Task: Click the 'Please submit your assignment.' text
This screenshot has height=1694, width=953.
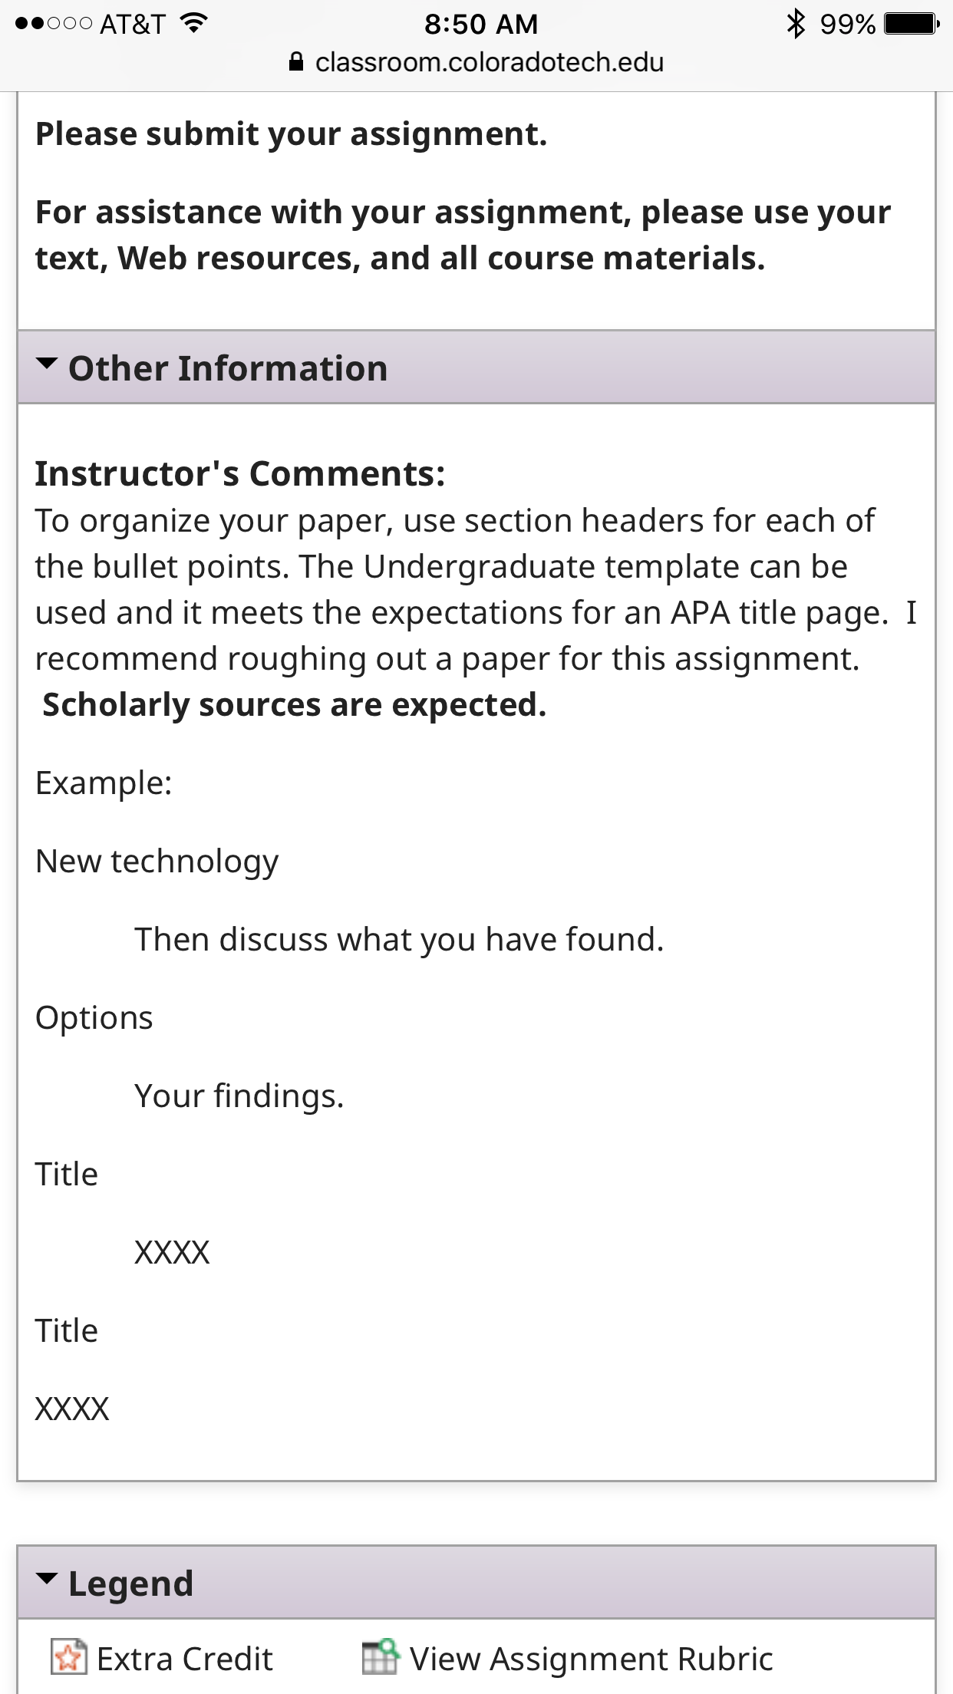Action: (x=292, y=134)
